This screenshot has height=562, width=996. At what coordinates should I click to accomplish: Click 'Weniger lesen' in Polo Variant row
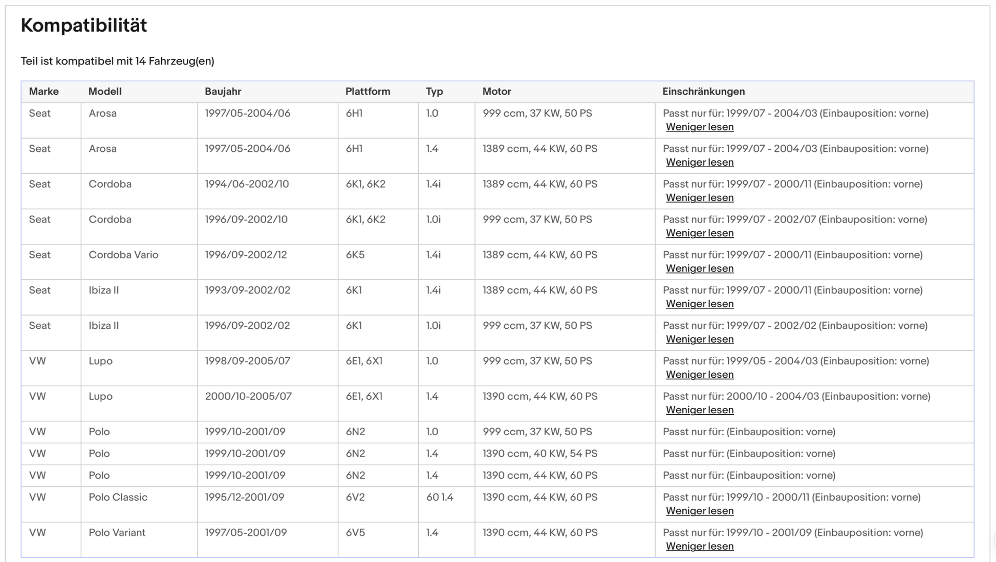point(699,546)
